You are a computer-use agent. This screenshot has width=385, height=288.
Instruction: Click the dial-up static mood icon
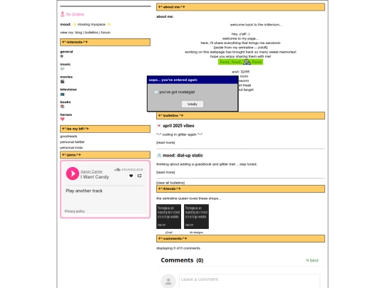159,155
